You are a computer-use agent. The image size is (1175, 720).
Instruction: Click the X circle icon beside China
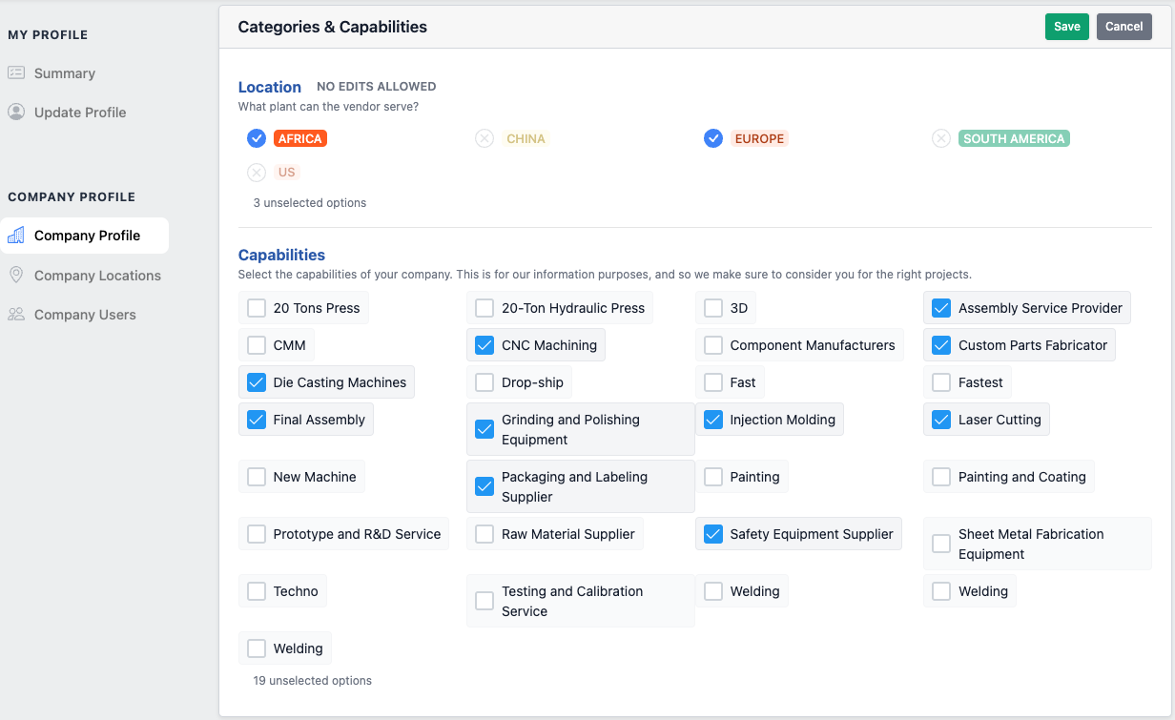[x=484, y=139]
